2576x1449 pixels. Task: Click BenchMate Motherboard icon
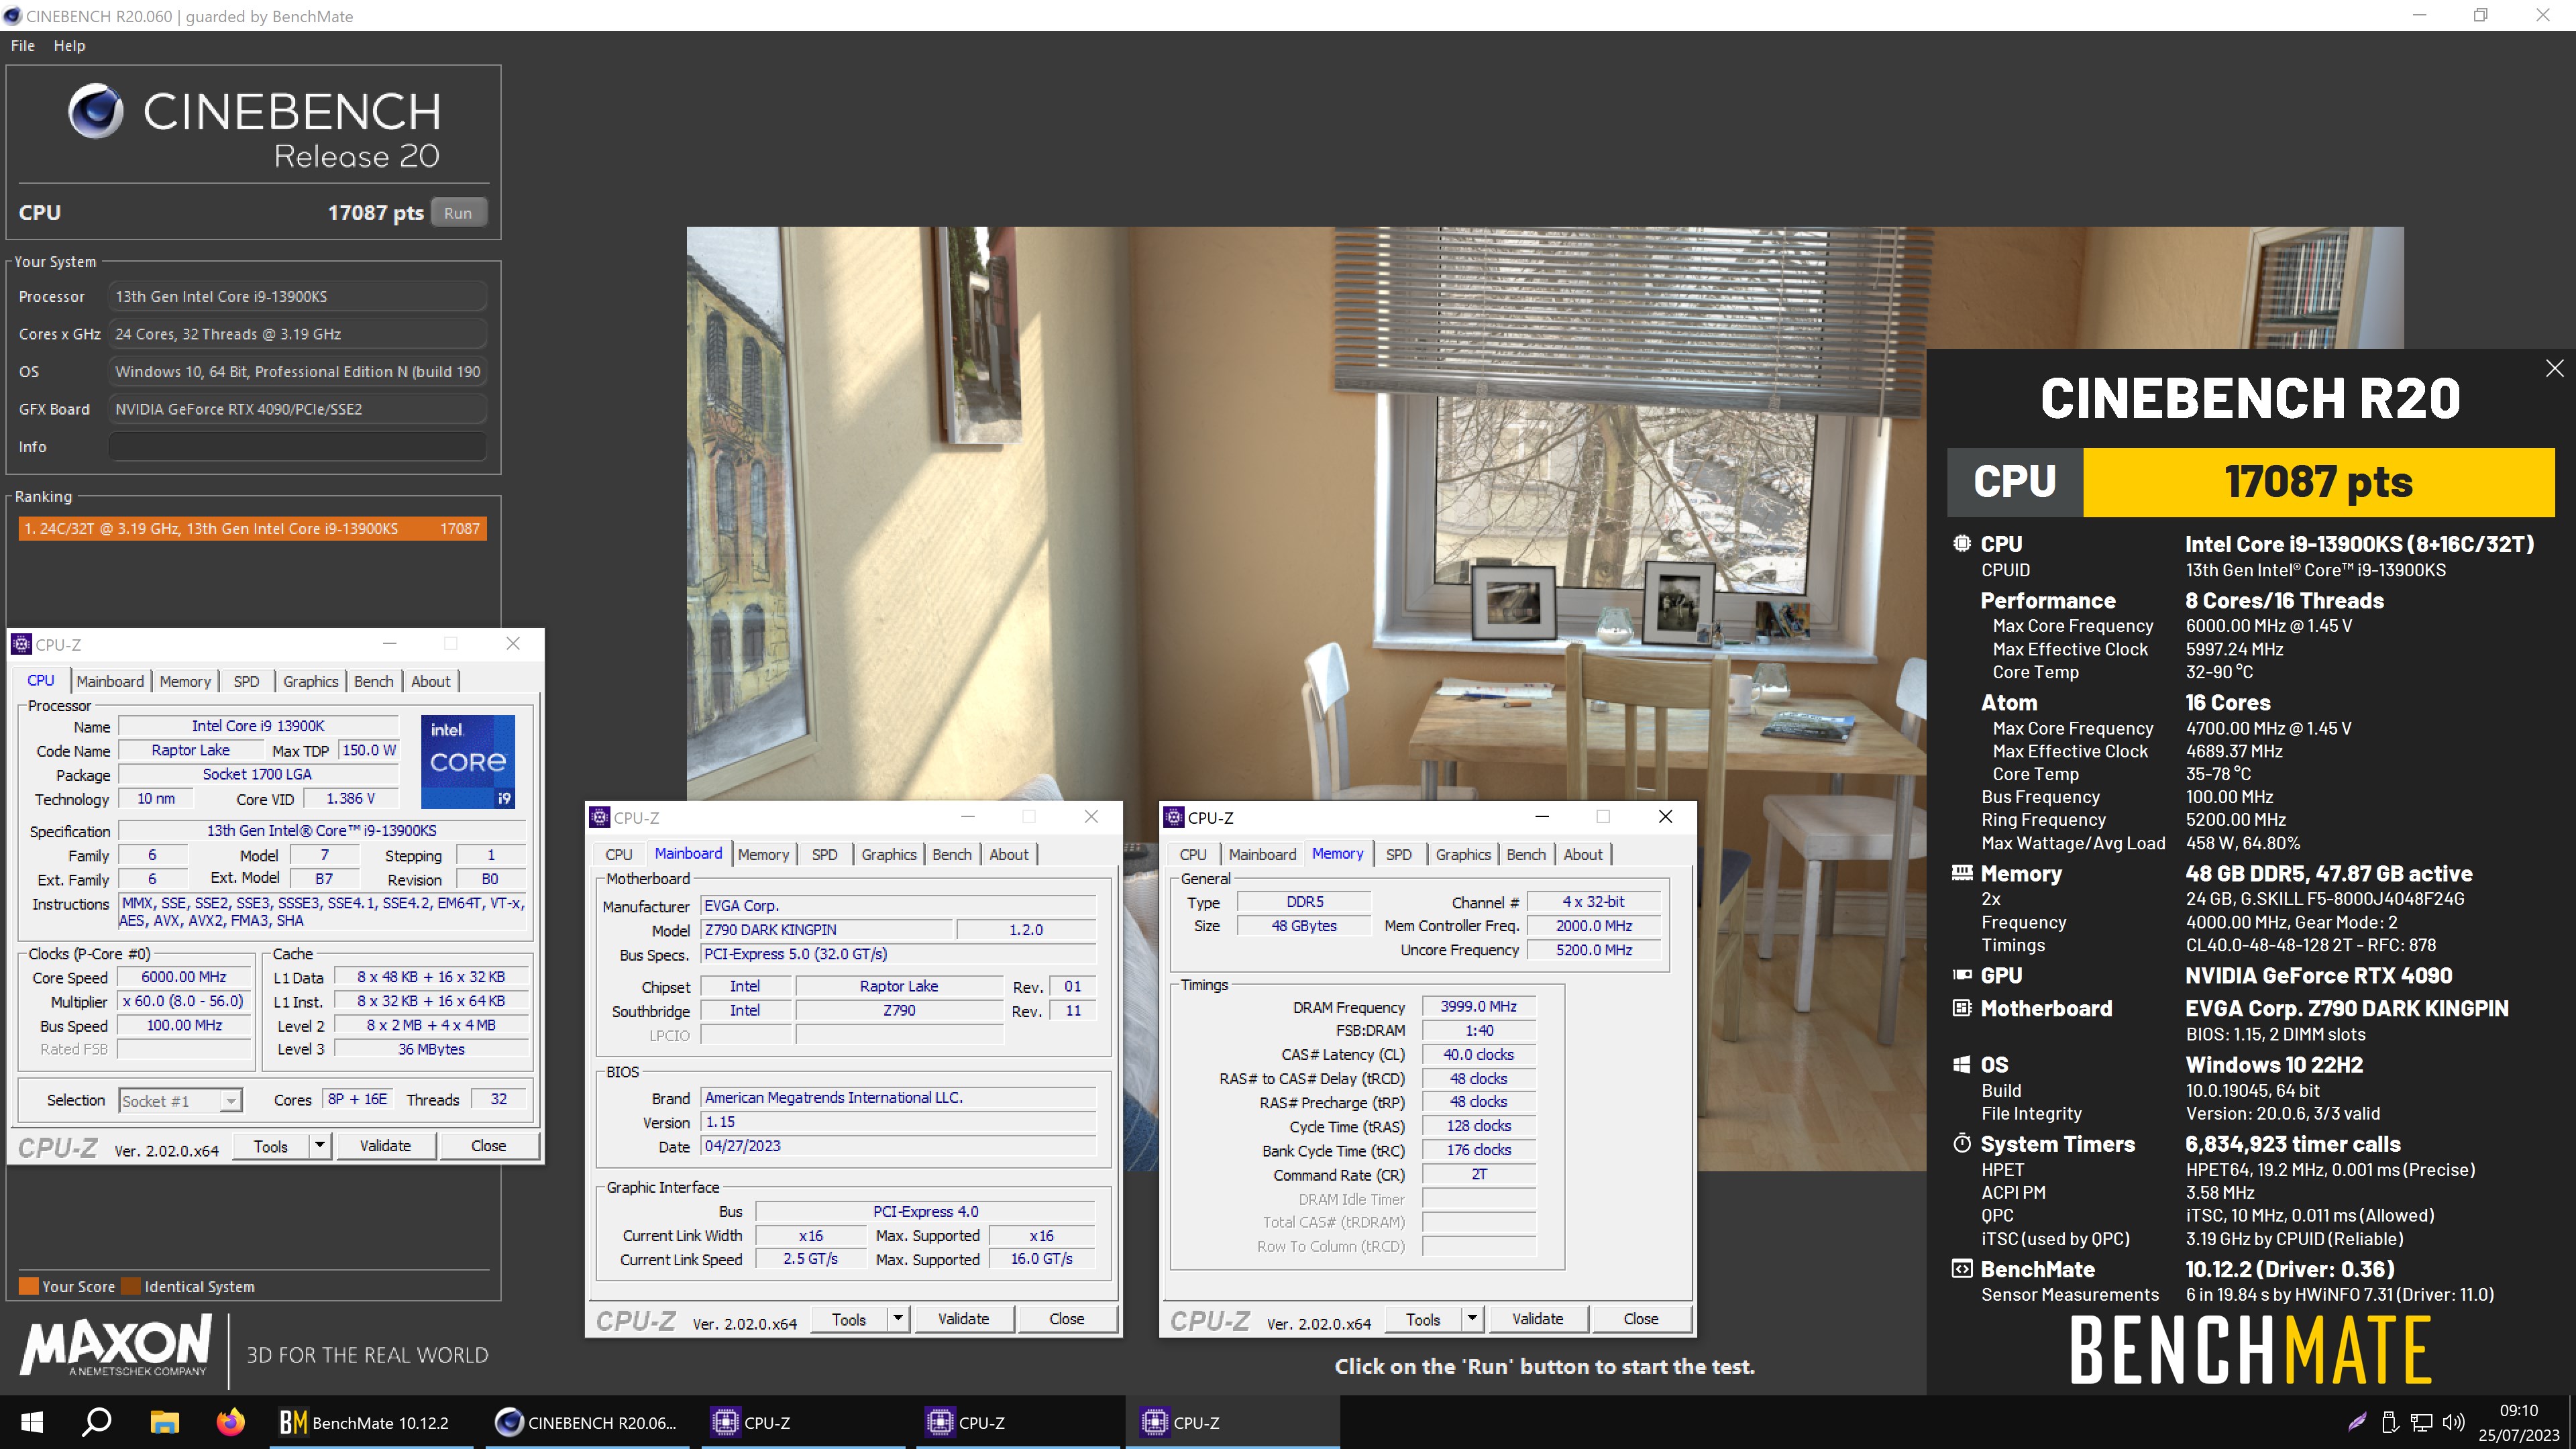(1962, 1007)
